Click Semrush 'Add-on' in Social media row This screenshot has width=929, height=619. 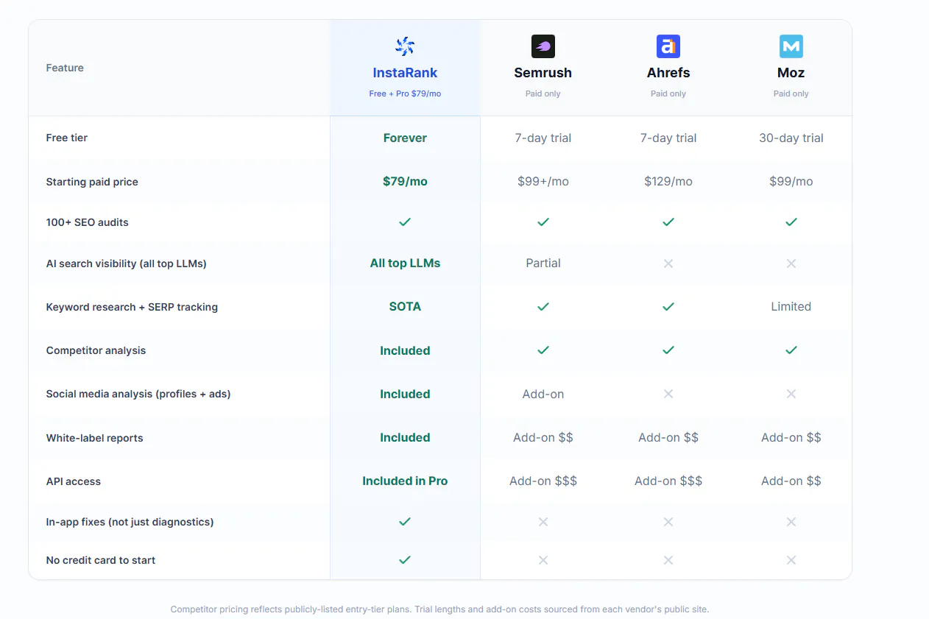pyautogui.click(x=543, y=394)
